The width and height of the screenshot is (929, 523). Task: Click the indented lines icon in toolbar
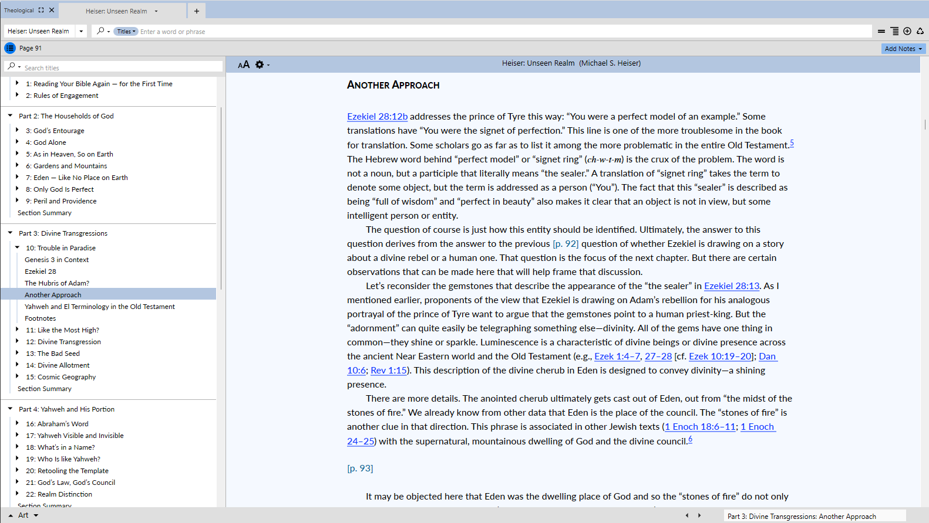pyautogui.click(x=894, y=32)
